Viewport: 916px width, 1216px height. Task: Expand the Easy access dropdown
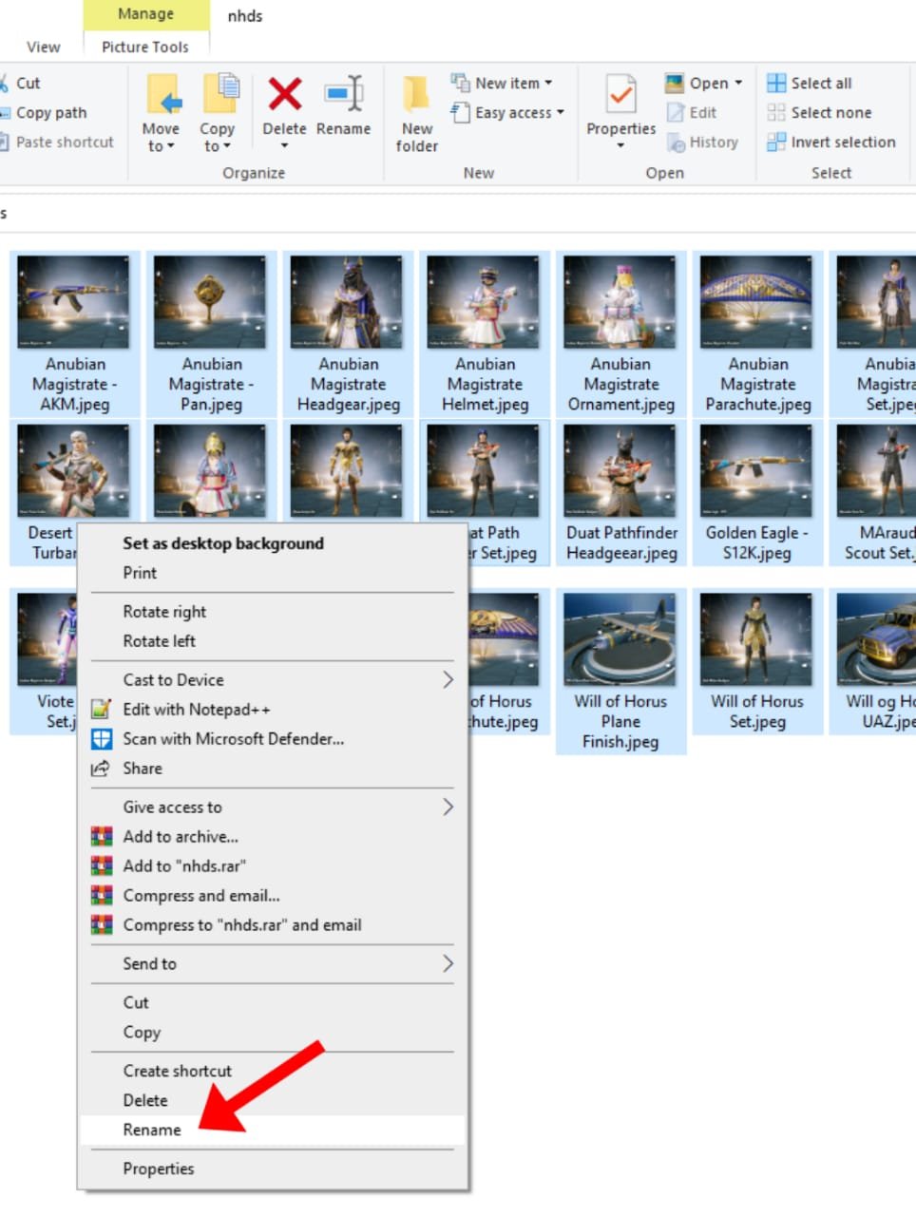(x=507, y=113)
